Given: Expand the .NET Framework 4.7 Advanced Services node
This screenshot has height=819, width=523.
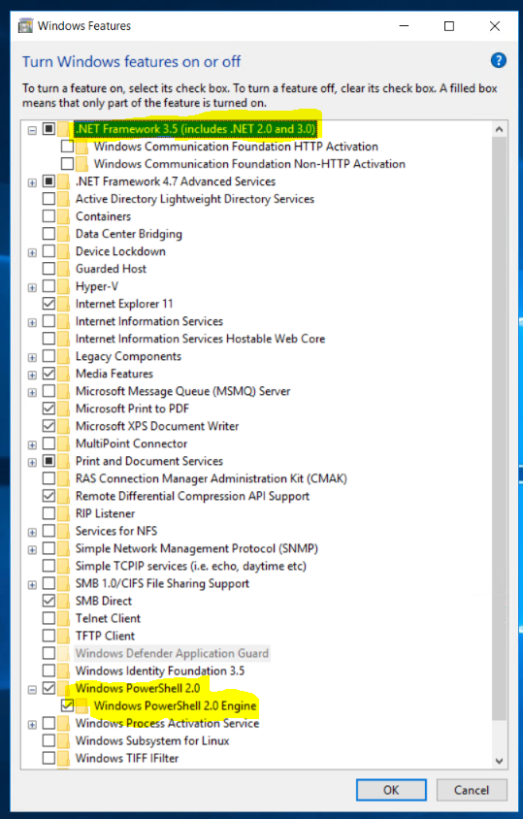Looking at the screenshot, I should 32,182.
